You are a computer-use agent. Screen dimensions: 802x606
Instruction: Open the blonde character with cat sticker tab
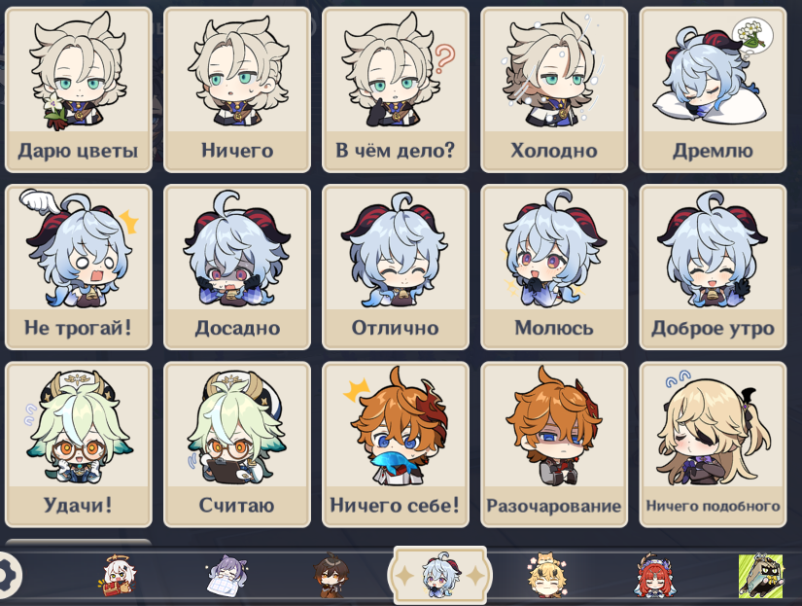546,575
